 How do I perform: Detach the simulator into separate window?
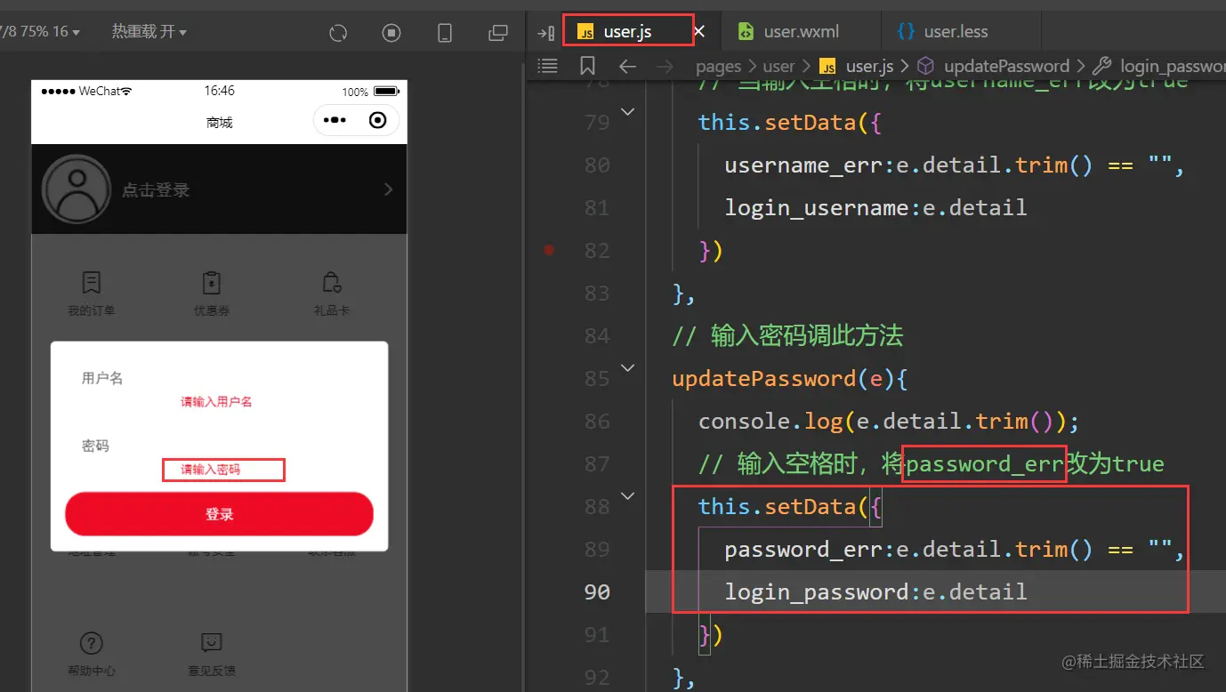[498, 33]
